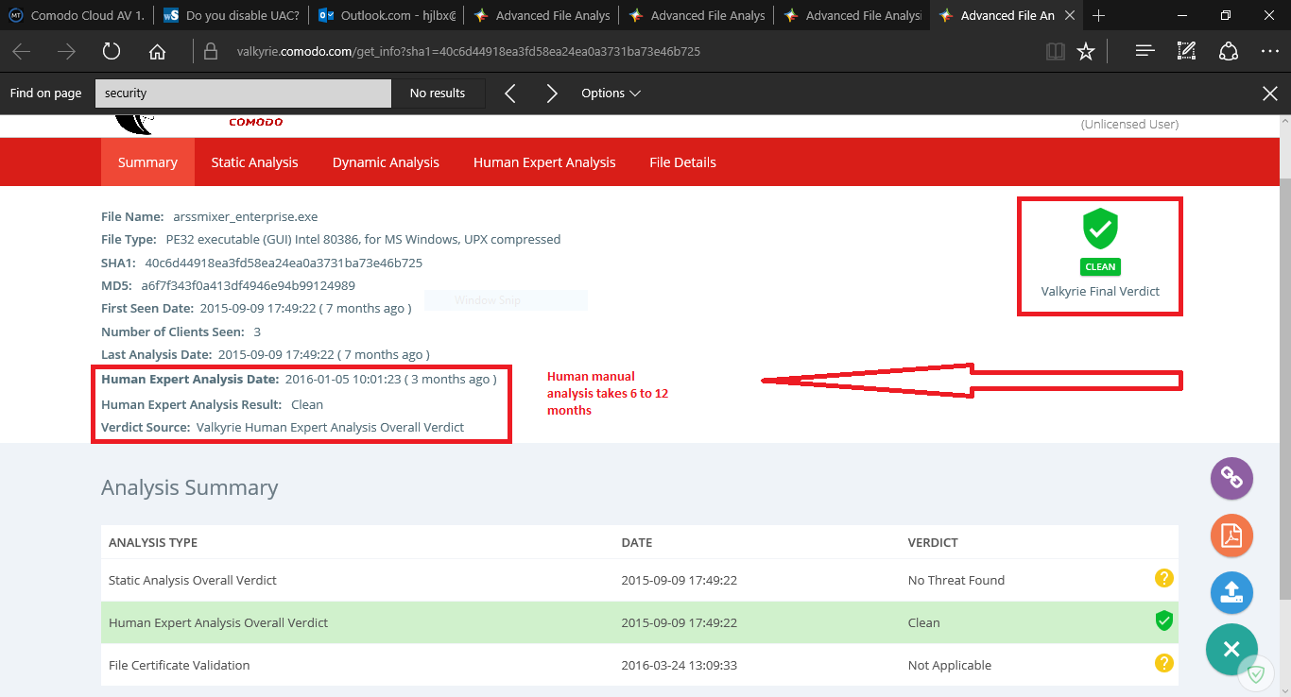
Task: Open reading view from the address bar
Action: [x=1056, y=52]
